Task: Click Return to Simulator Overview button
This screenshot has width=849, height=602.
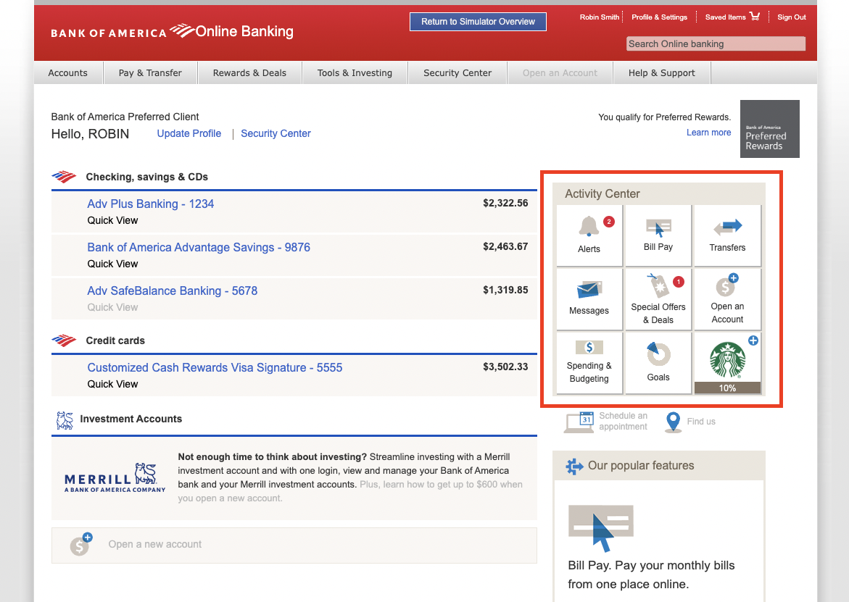Action: point(478,22)
